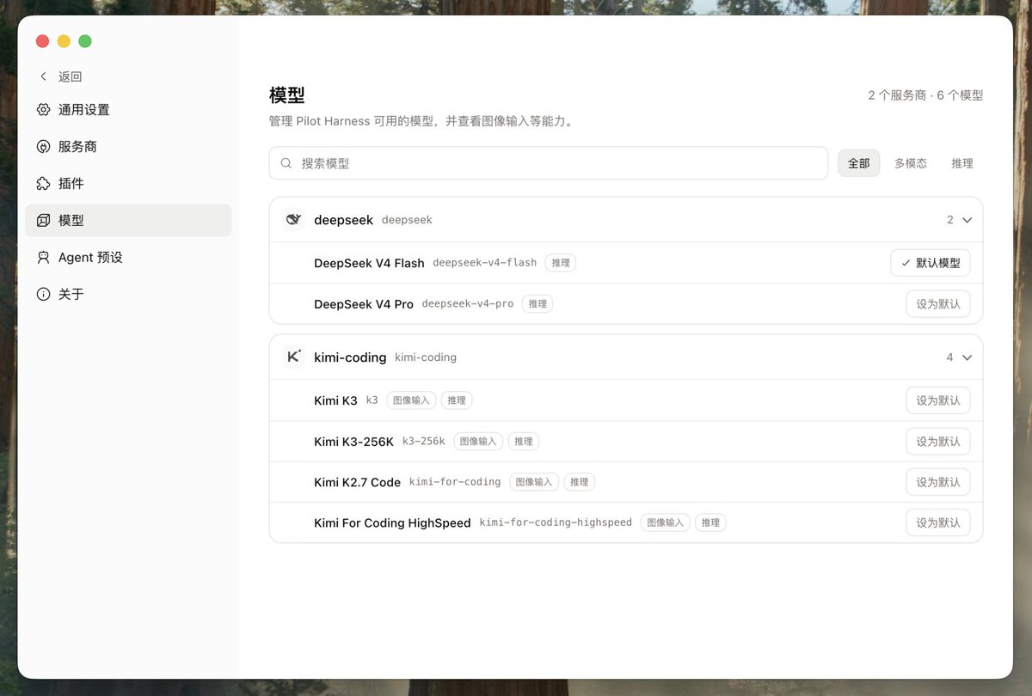
Task: Set Kimi K3-256K as default model
Action: [x=938, y=441]
